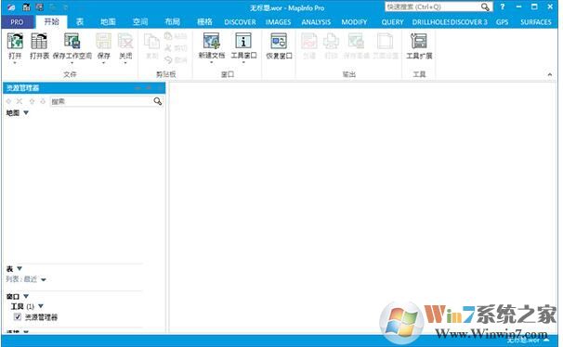Click the 恢复窗口 (Restore Windows) icon

(x=279, y=41)
